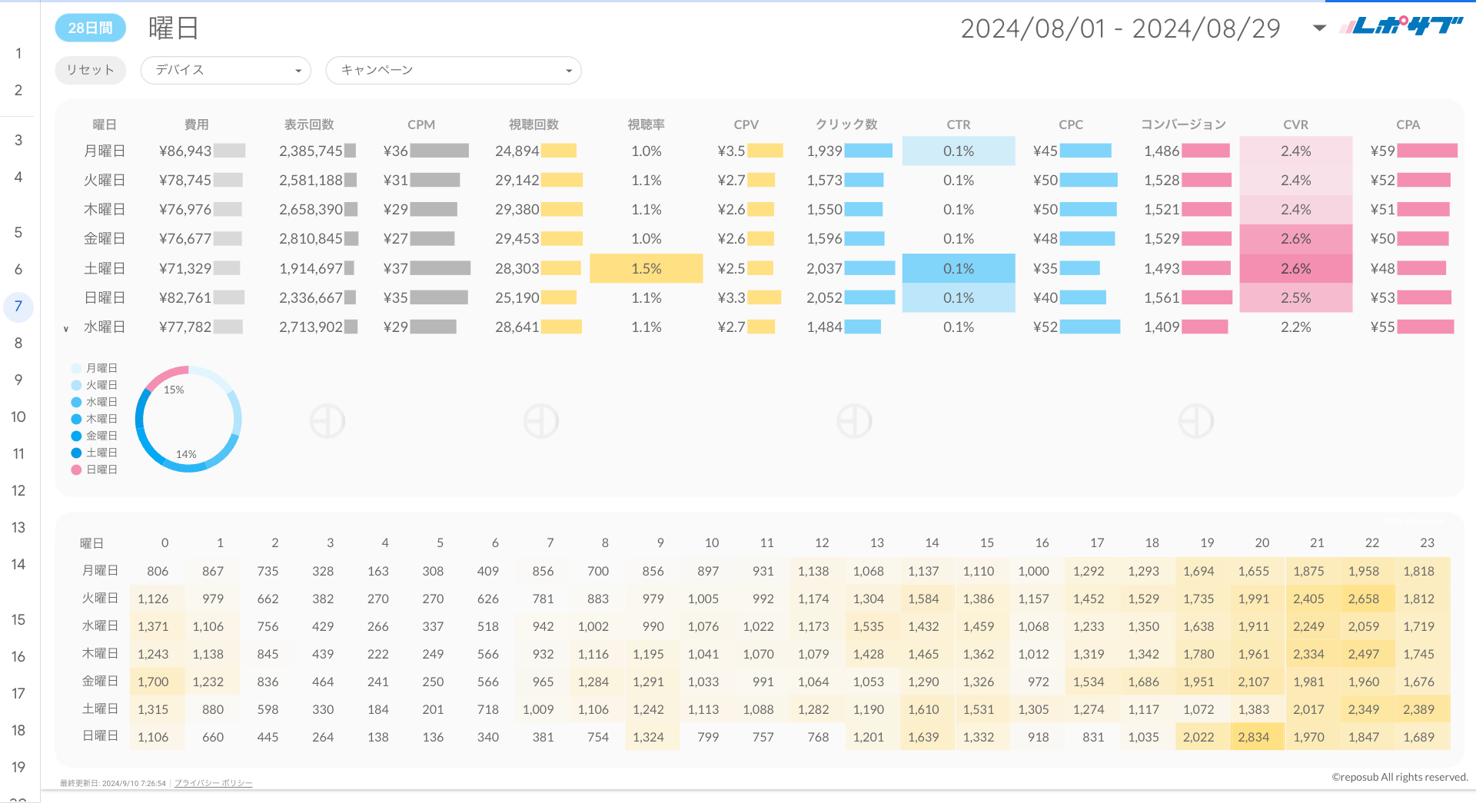
Task: Open the デバイス filter dropdown
Action: click(225, 70)
